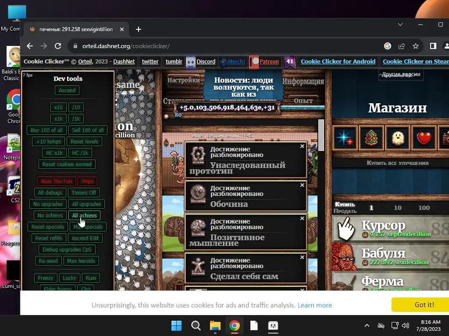Click +10 lumps button
The image size is (449, 336).
click(49, 141)
